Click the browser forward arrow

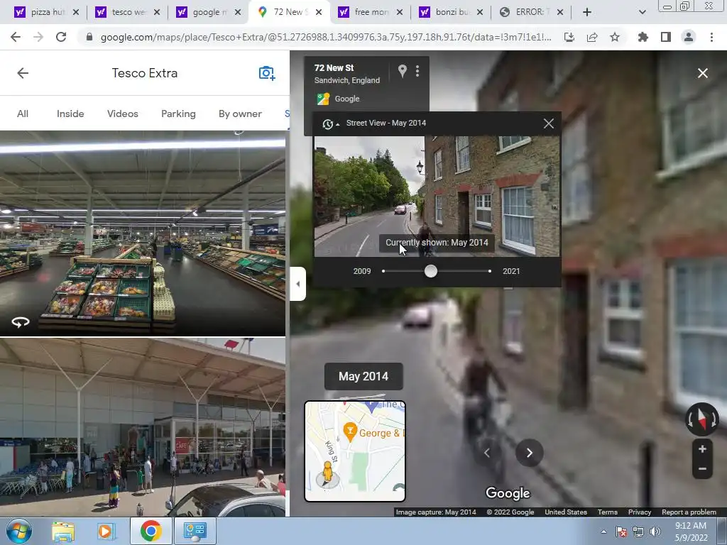pyautogui.click(x=38, y=37)
